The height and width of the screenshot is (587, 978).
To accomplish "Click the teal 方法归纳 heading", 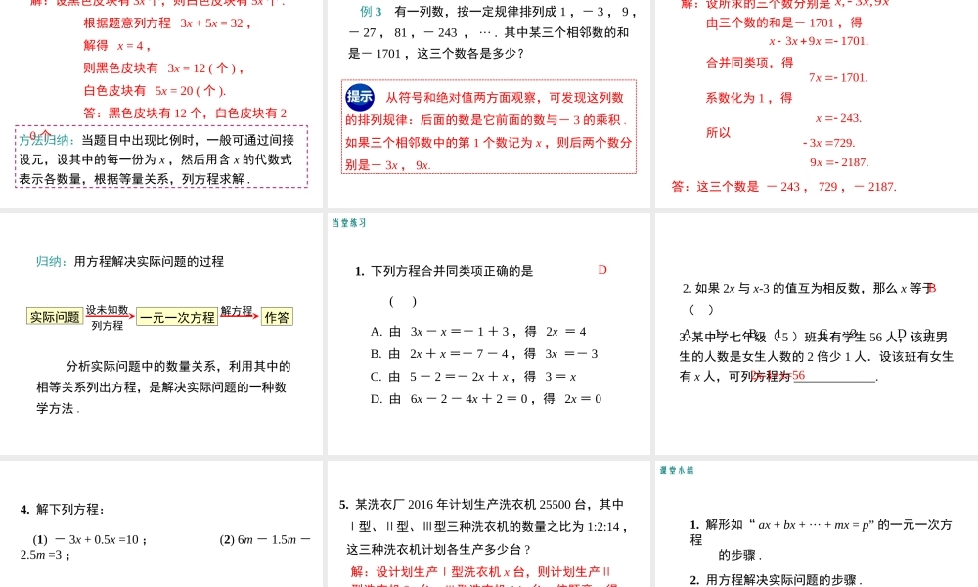I will point(47,140).
